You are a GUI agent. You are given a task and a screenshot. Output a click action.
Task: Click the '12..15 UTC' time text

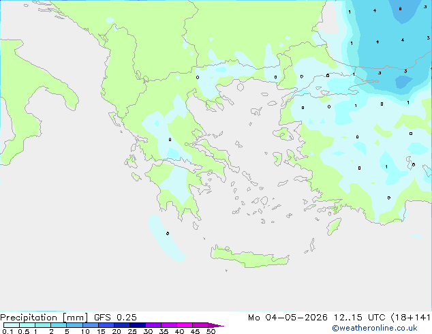point(360,318)
